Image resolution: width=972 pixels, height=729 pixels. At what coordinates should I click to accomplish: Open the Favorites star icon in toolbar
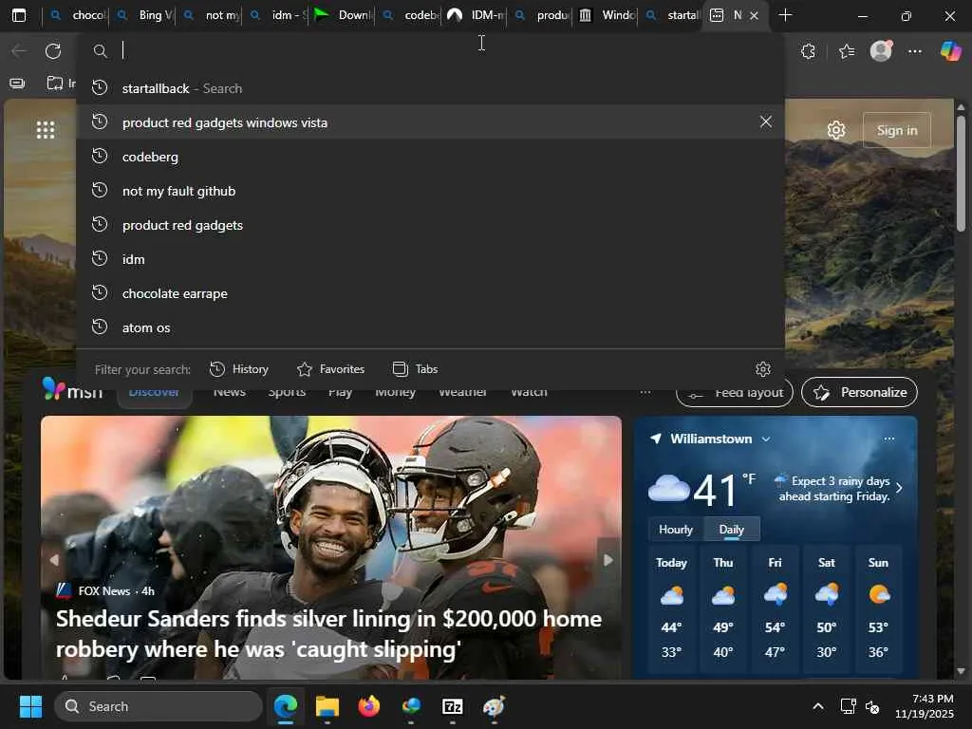pos(847,51)
